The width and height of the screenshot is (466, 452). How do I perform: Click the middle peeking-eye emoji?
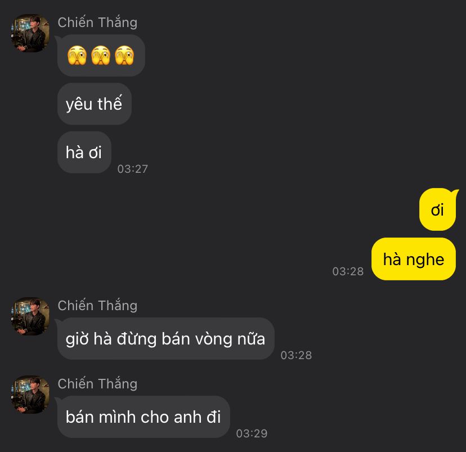coord(101,55)
